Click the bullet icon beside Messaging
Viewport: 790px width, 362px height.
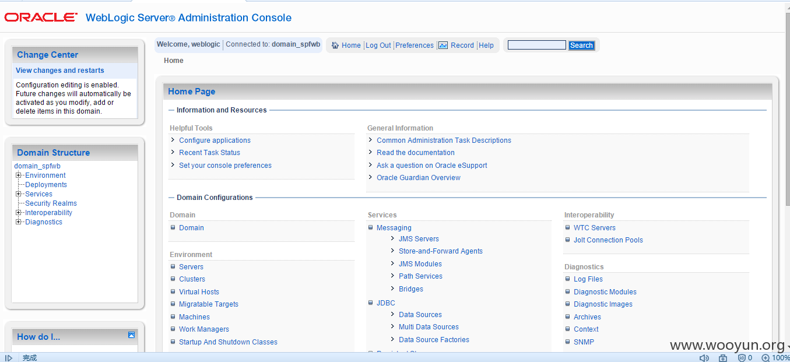tap(371, 227)
